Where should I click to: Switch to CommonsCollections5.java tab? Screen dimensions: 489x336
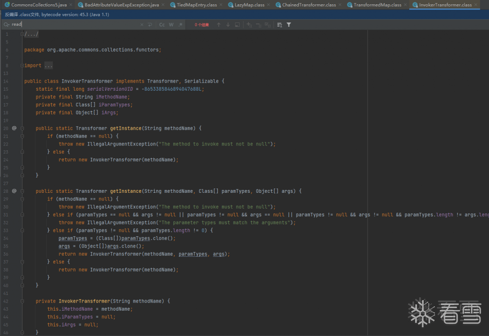pos(39,5)
